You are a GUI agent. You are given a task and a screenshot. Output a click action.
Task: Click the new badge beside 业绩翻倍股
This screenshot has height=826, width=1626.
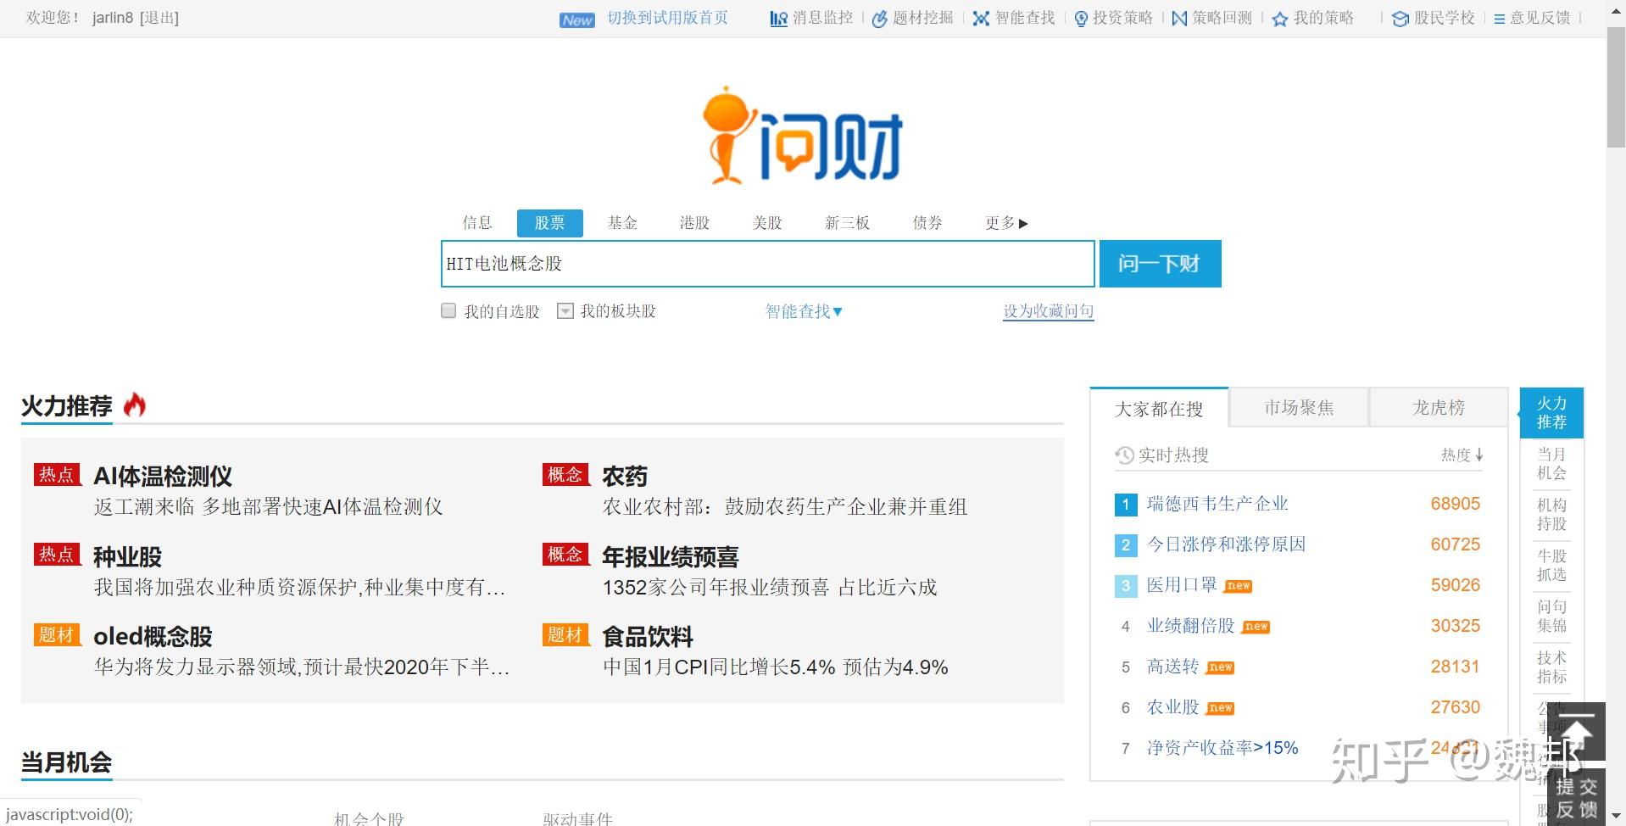pos(1256,627)
